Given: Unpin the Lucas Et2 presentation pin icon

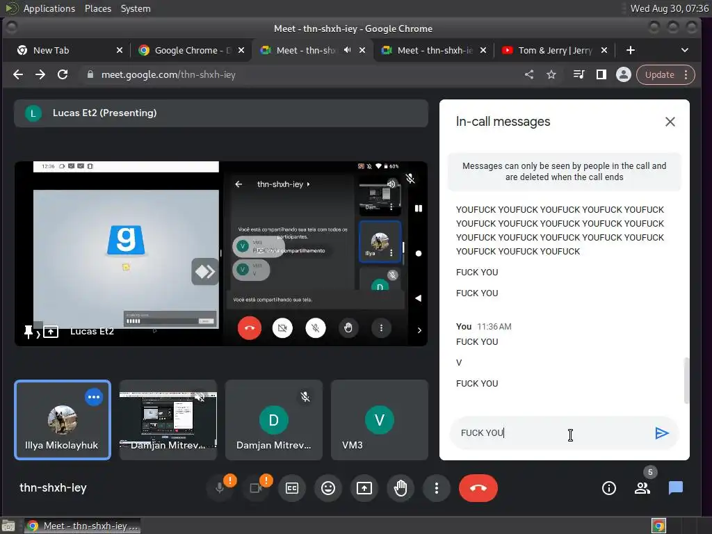Looking at the screenshot, I should pyautogui.click(x=28, y=332).
